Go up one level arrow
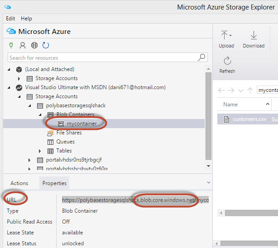This screenshot has height=248, width=278. [250, 90]
